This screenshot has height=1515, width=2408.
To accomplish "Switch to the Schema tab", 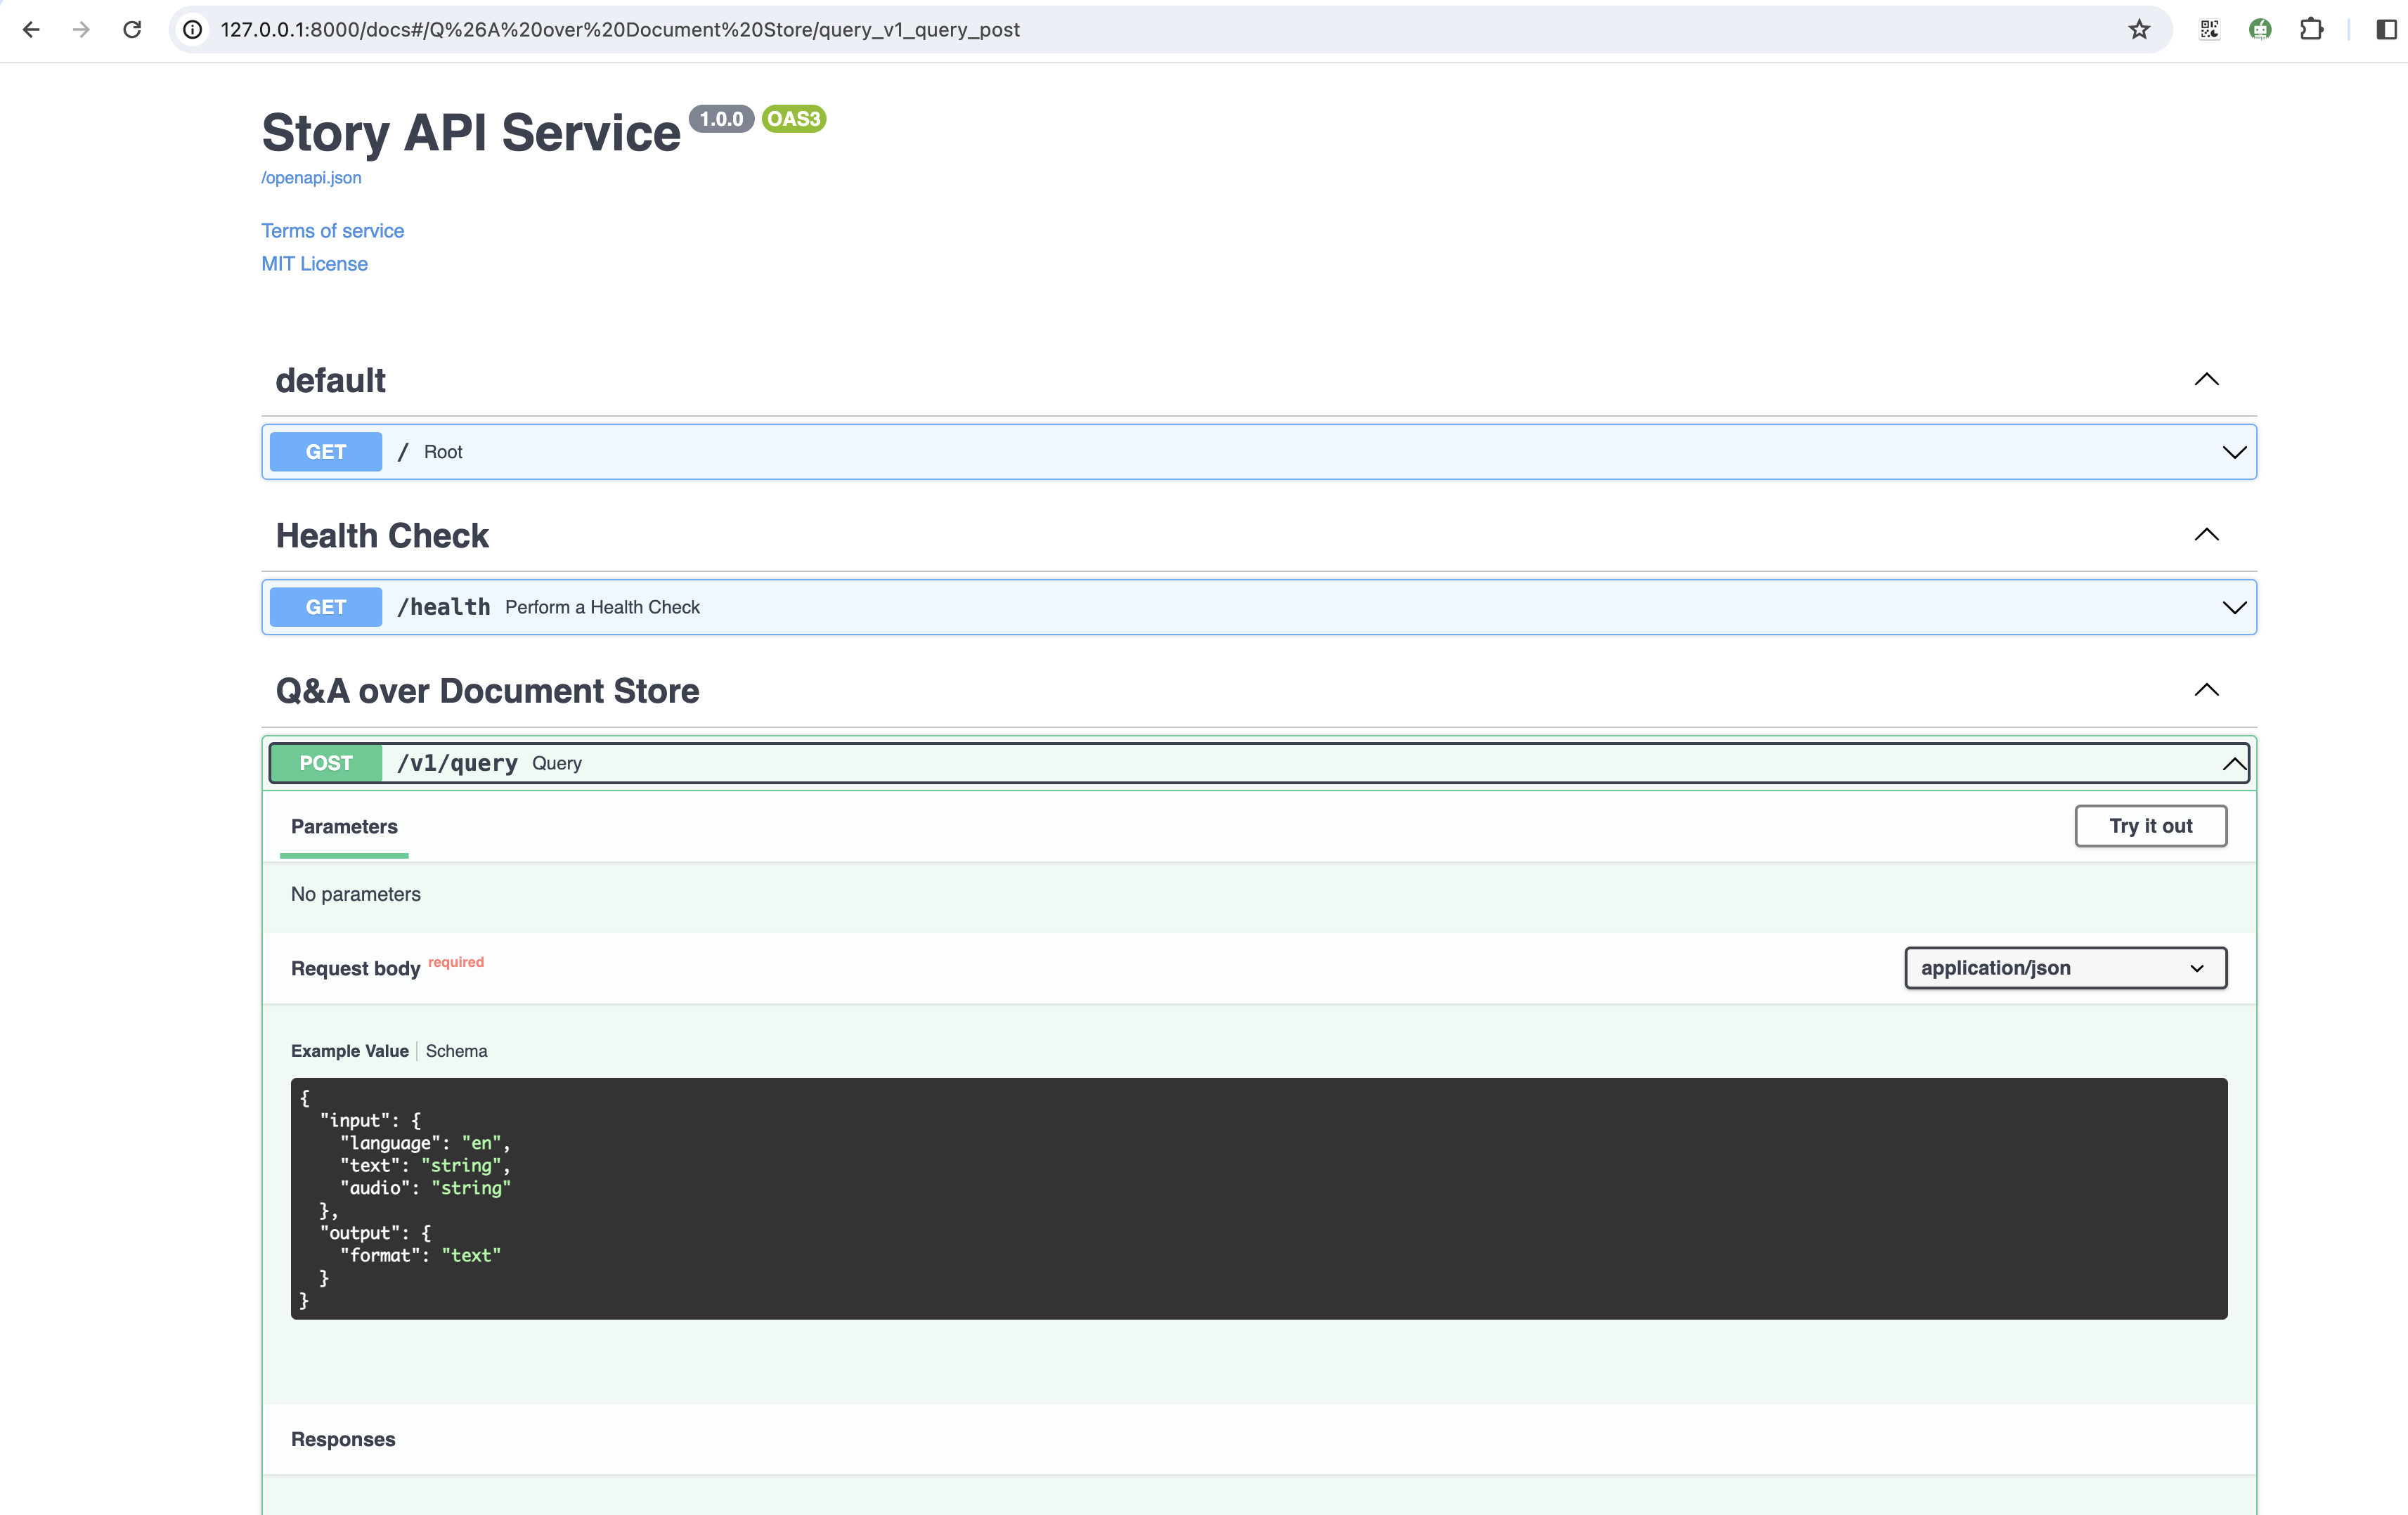I will (x=456, y=1051).
